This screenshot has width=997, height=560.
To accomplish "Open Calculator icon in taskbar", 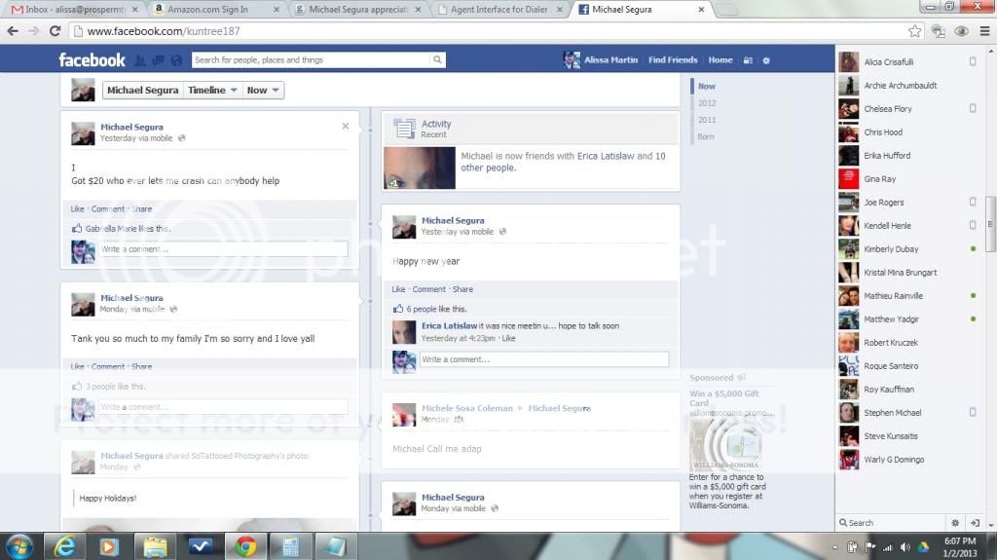I will [290, 546].
